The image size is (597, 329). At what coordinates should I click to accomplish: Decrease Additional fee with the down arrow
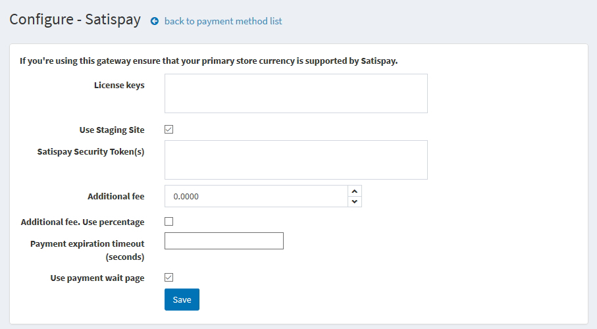click(x=355, y=201)
